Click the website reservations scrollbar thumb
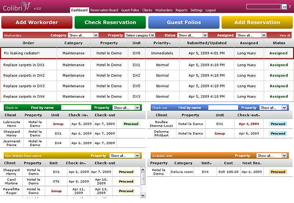The height and width of the screenshot is (203, 294). [143, 179]
